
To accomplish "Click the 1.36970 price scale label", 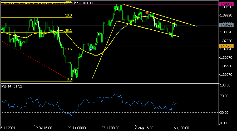I will pos(226,58).
